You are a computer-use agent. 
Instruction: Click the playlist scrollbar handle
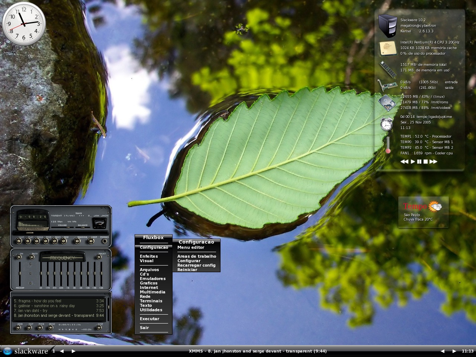coord(108,307)
